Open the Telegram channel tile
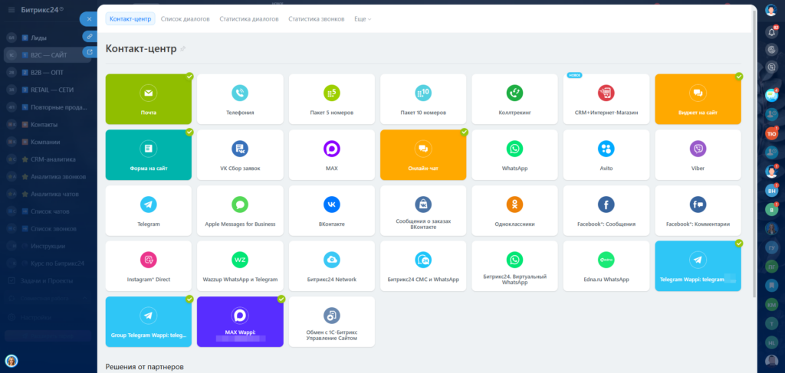785x373 pixels. [x=148, y=211]
